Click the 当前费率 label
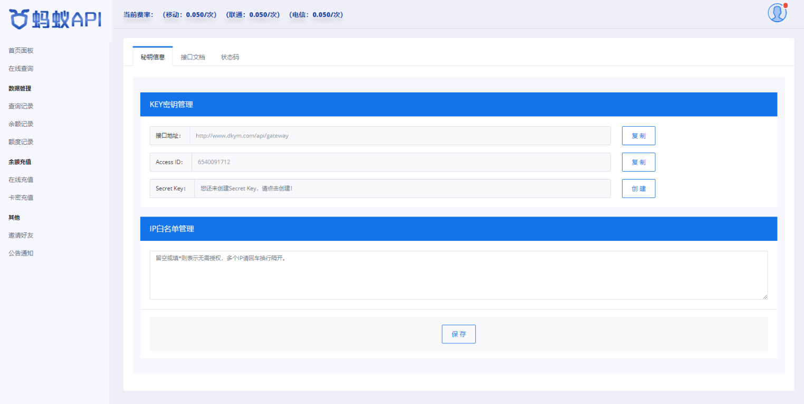Screen dimensions: 804x404 pyautogui.click(x=138, y=15)
